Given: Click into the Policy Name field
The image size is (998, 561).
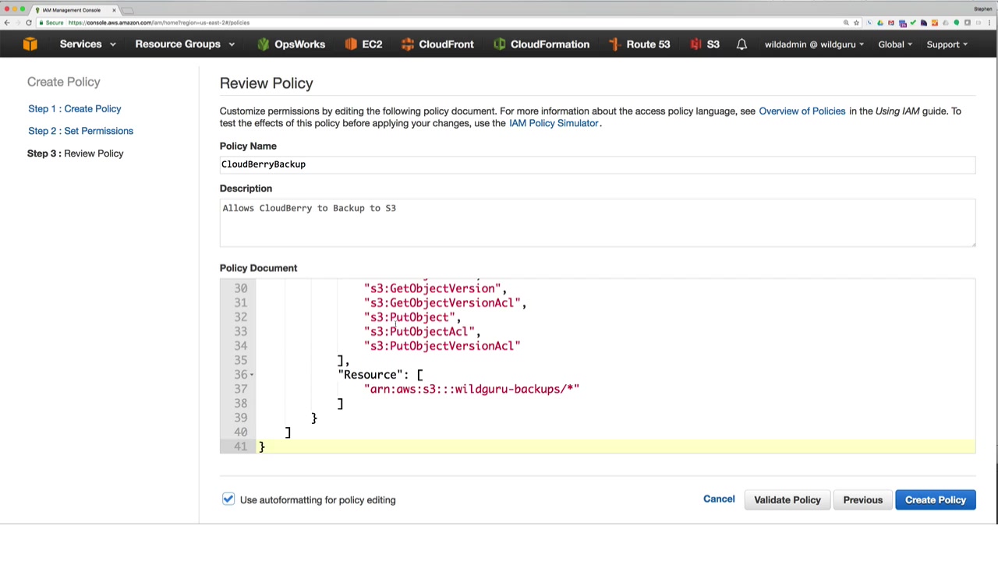Looking at the screenshot, I should (596, 164).
